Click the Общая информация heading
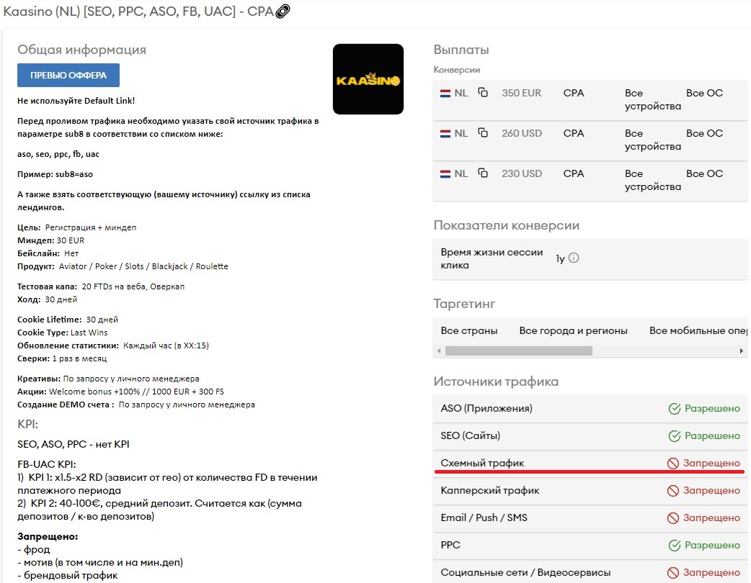 pyautogui.click(x=82, y=50)
